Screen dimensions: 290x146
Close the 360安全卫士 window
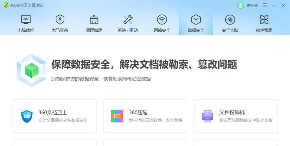point(283,5)
